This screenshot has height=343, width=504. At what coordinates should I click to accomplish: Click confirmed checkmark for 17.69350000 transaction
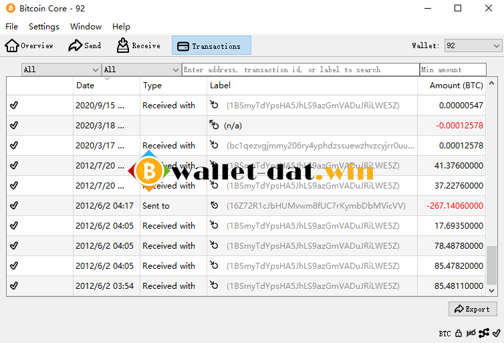[x=14, y=226]
